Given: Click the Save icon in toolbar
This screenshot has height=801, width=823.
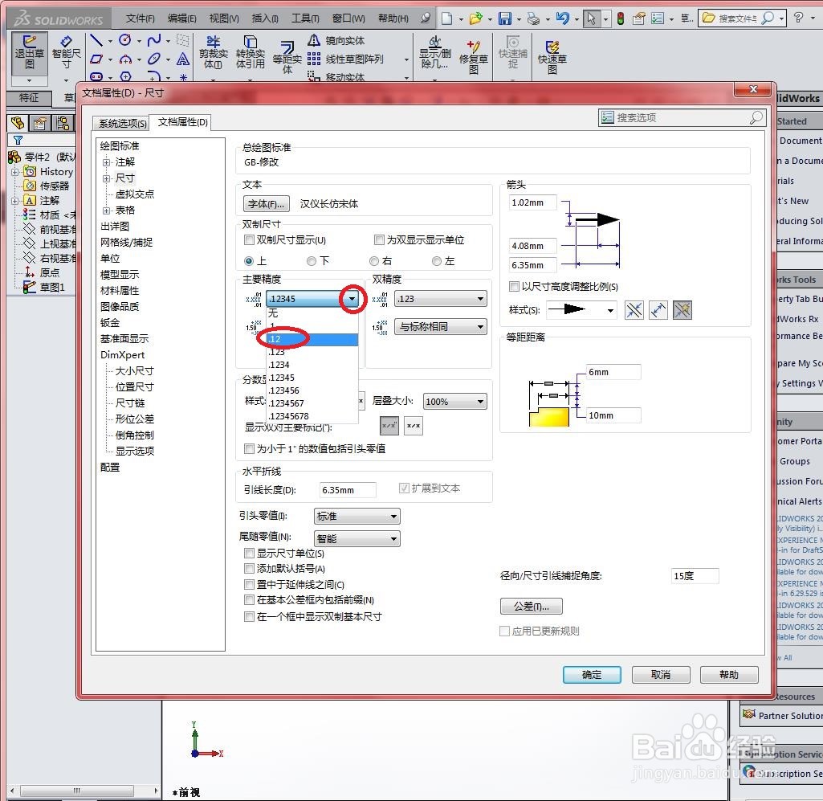Looking at the screenshot, I should [505, 19].
